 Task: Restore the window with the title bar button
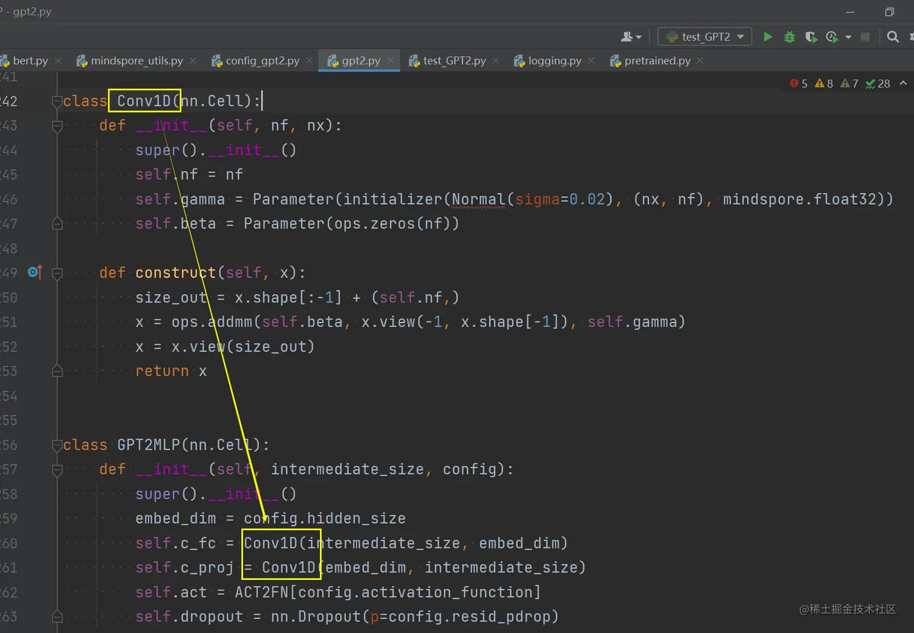(889, 11)
